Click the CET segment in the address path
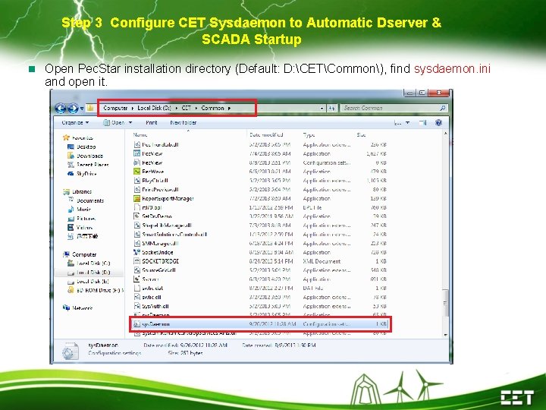Image resolution: width=546 pixels, height=410 pixels. [x=187, y=108]
